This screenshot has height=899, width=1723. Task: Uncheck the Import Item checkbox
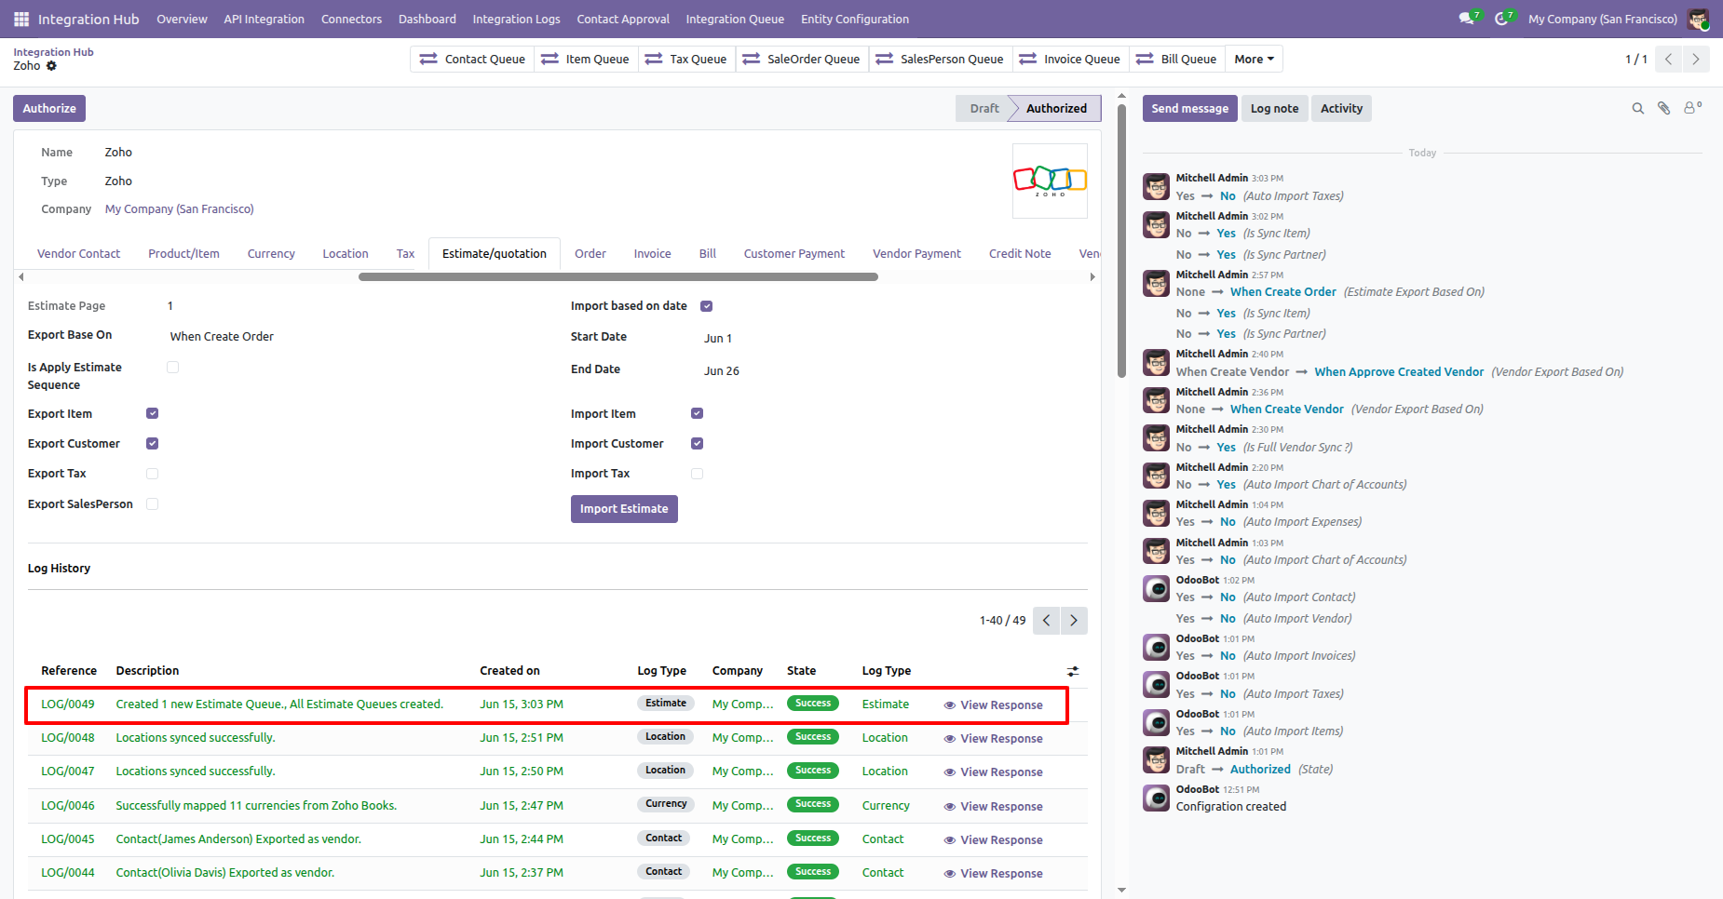[697, 413]
